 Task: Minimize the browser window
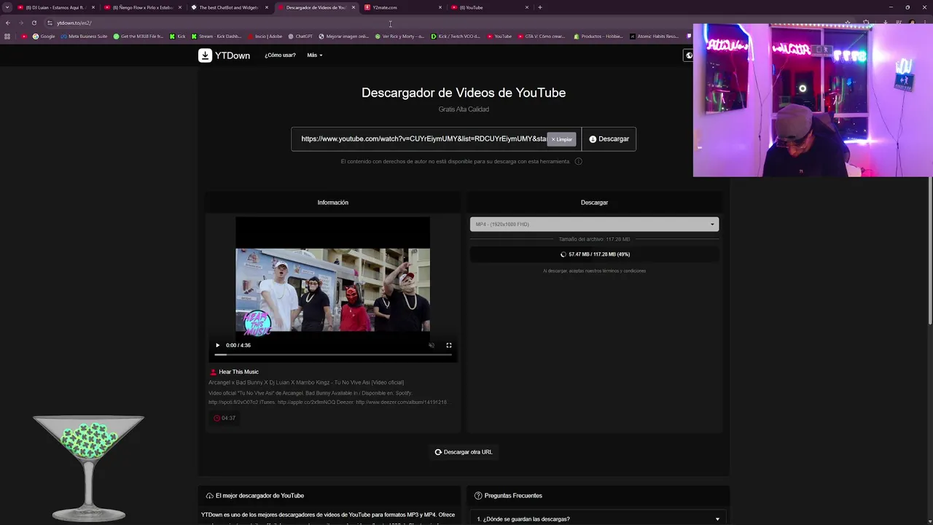[x=890, y=7]
